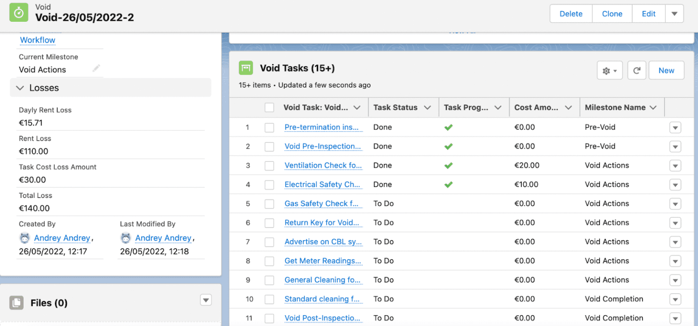698x326 pixels.
Task: Open row actions for Pre-termination task
Action: click(675, 128)
